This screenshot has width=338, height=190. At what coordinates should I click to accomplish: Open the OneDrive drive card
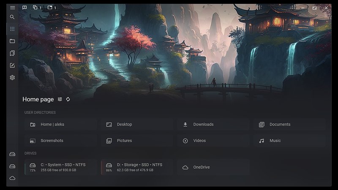[213, 167]
